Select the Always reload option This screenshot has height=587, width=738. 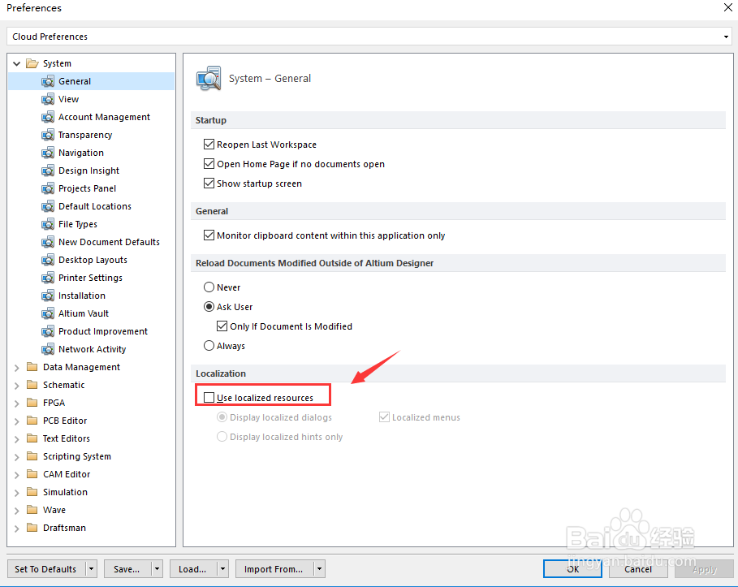[209, 346]
